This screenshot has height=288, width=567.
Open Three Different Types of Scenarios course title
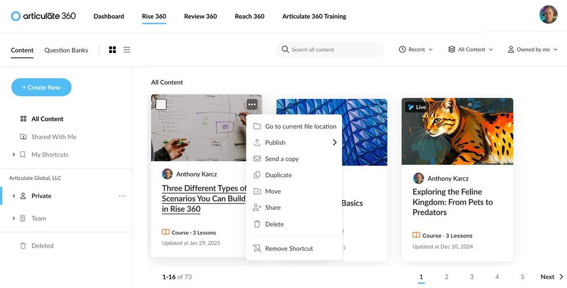204,198
